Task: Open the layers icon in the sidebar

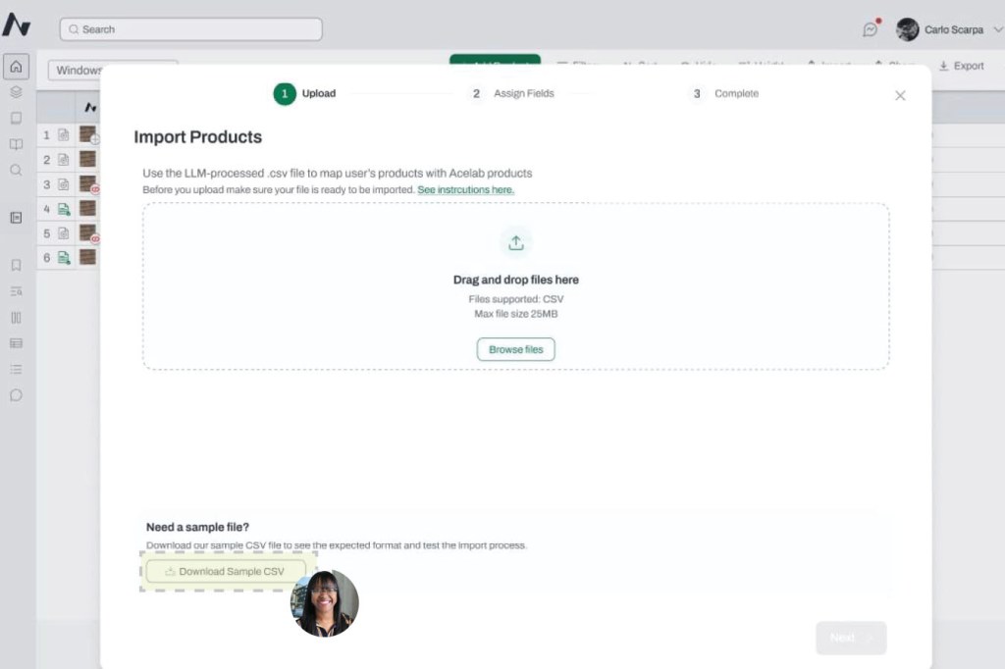Action: coord(16,92)
